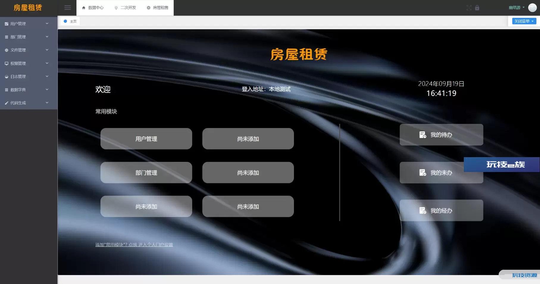540x284 pixels.
Task: Click the document icon in 我的经办
Action: [423, 211]
